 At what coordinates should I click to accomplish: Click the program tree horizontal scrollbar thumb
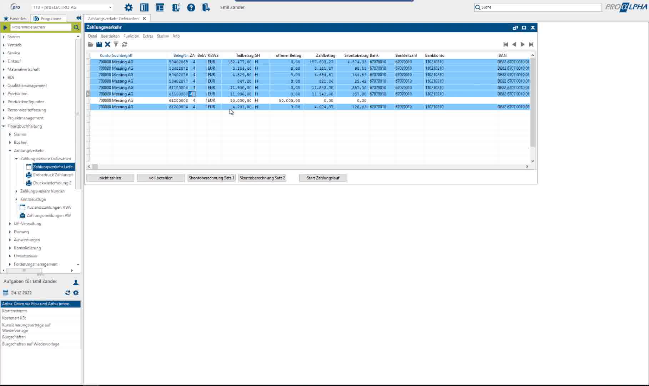(24, 271)
